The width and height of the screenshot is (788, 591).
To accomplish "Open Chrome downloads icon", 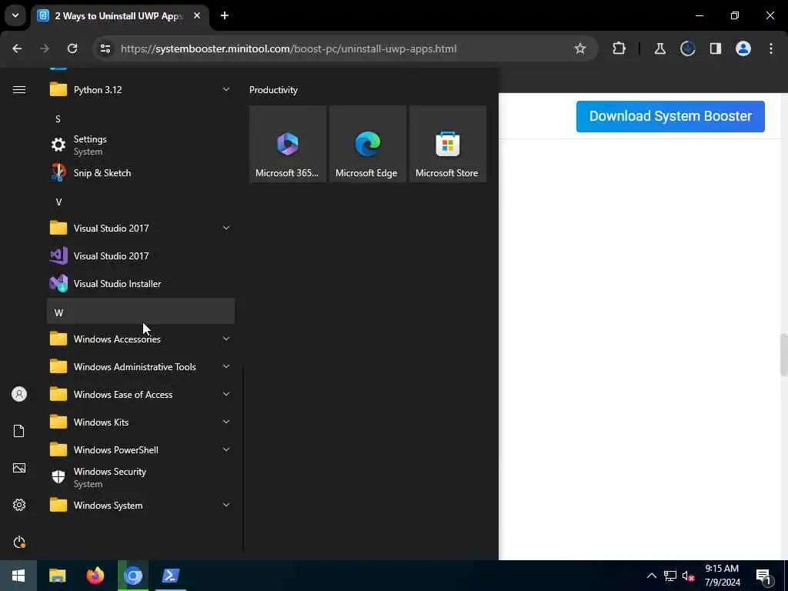I will 687,48.
